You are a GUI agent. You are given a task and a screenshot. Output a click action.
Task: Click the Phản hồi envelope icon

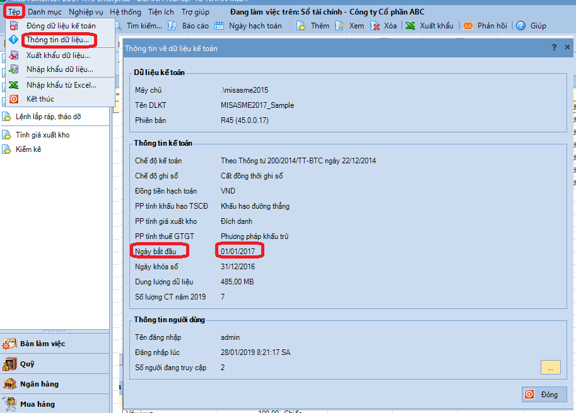point(468,26)
